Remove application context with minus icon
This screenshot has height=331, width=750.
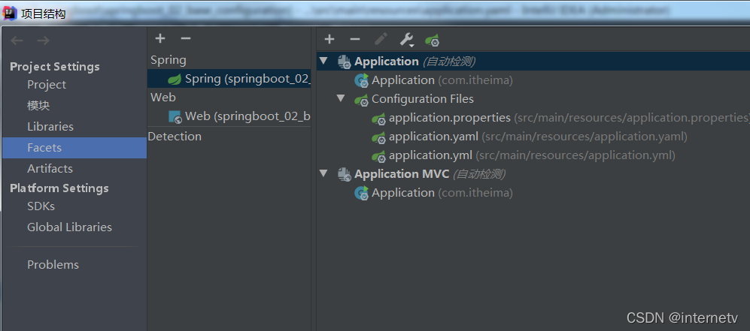[355, 39]
